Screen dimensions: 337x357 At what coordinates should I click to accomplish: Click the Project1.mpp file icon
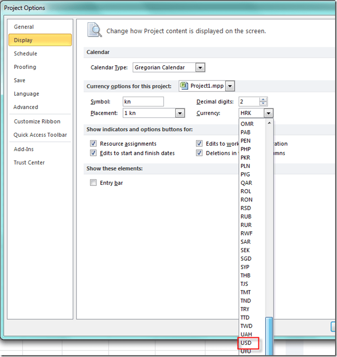[184, 86]
